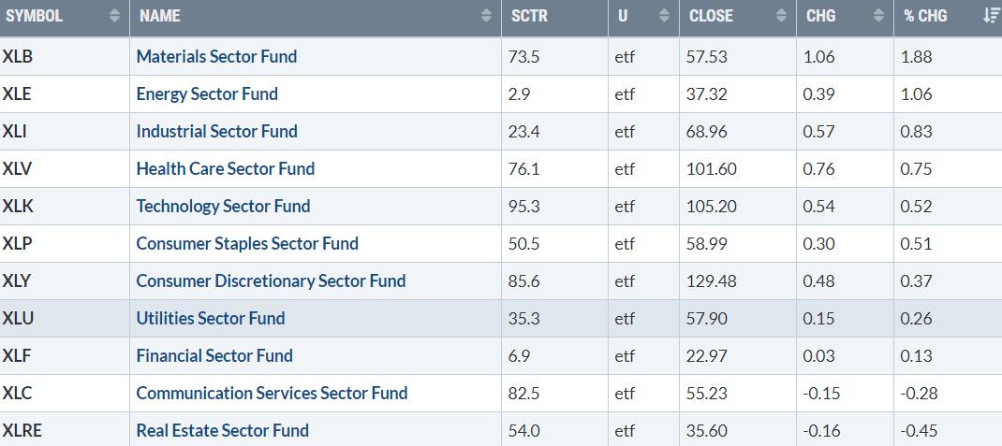Open the Consumer Staples Sector Fund link

coord(247,243)
